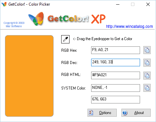Click the 'SYSTEM Color:' label
The height and width of the screenshot is (122, 156).
[74, 88]
